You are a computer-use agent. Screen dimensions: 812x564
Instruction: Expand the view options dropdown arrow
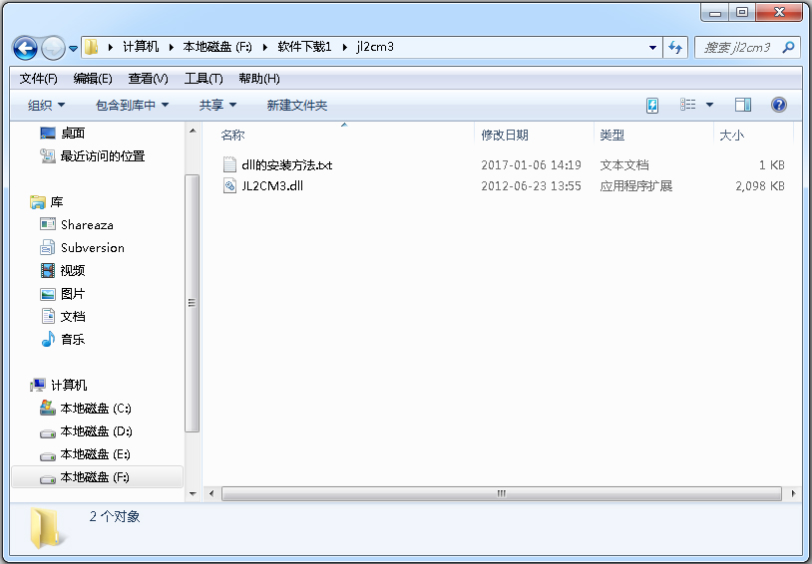point(709,105)
